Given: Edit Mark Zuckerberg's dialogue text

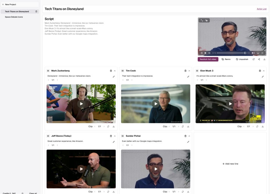Looking at the screenshot, I should tap(114, 77).
